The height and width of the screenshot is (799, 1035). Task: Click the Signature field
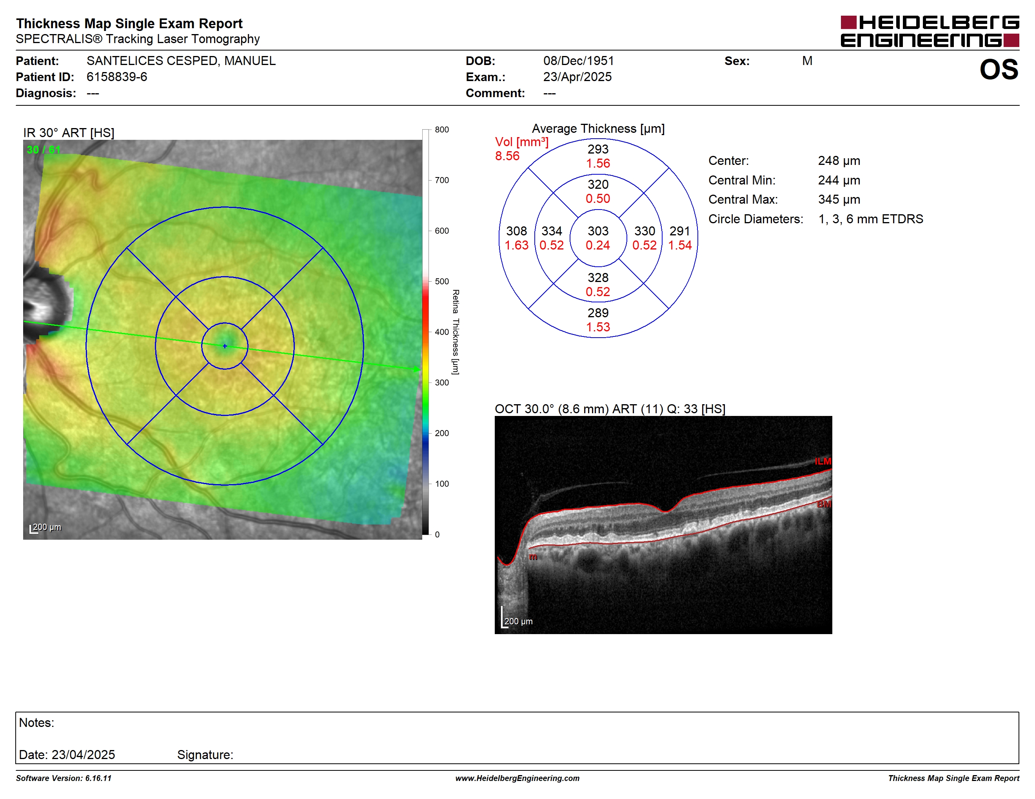pos(205,754)
